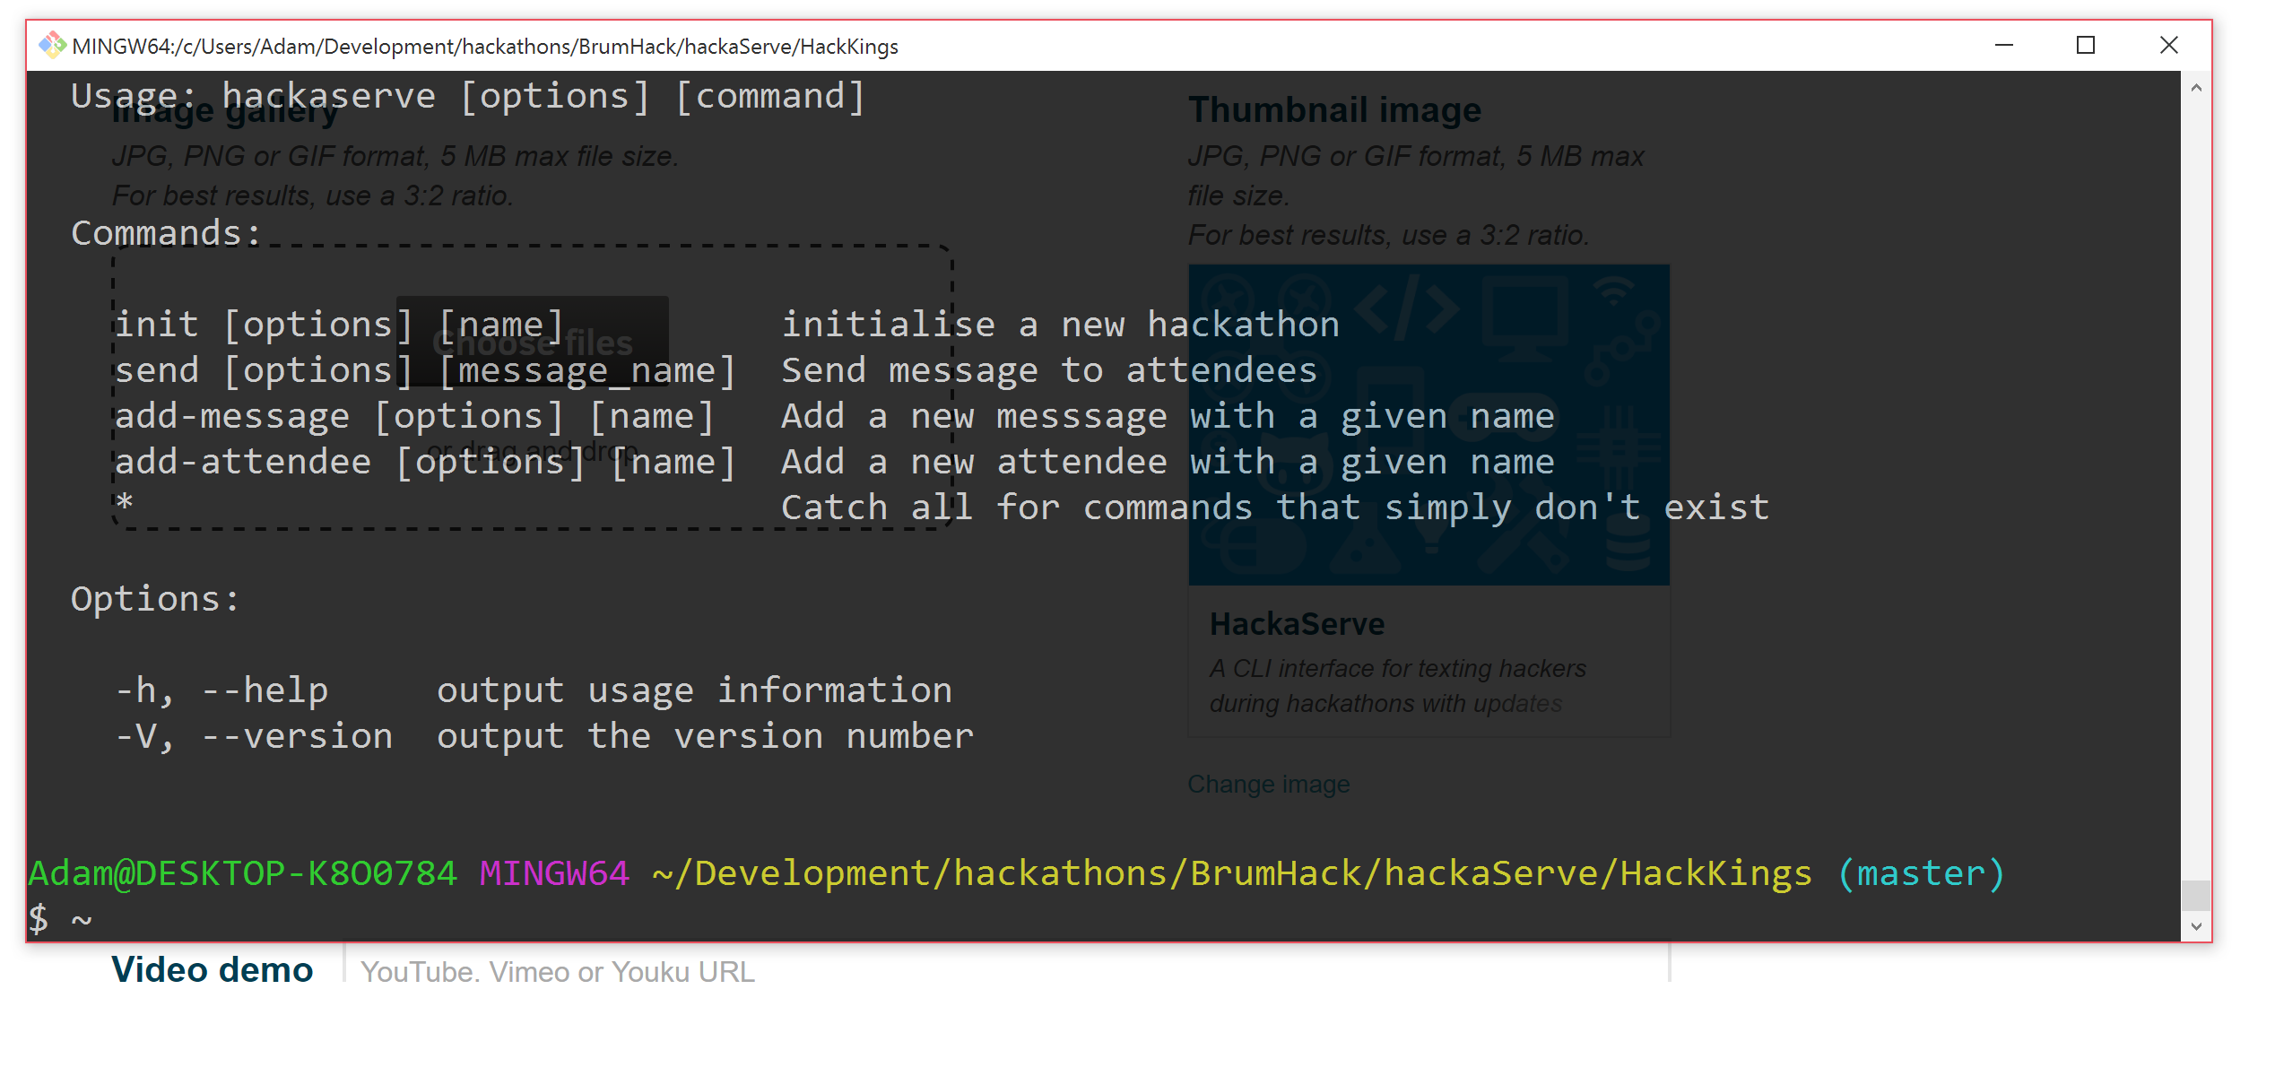This screenshot has height=1076, width=2275.
Task: Click the Git Bash icon in title bar
Action: pos(52,45)
